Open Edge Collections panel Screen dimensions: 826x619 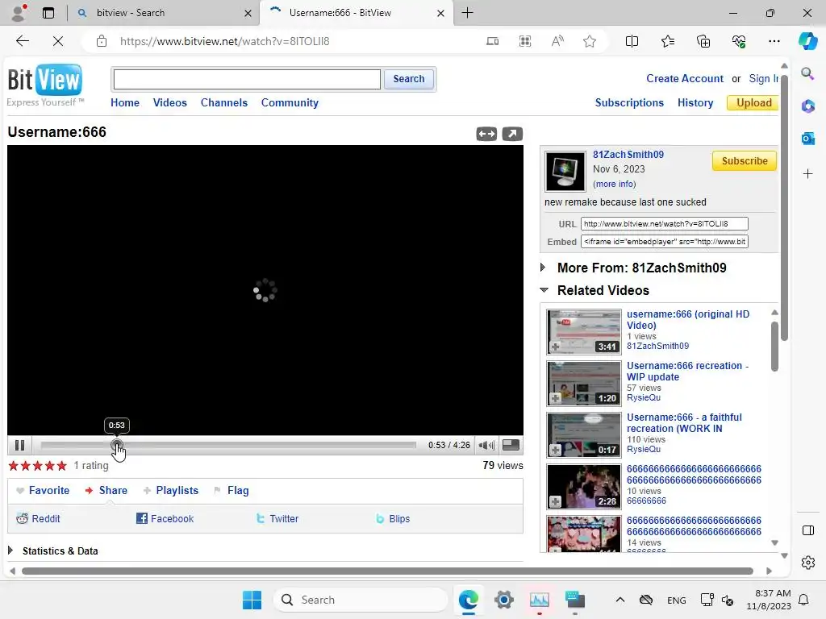pyautogui.click(x=703, y=41)
